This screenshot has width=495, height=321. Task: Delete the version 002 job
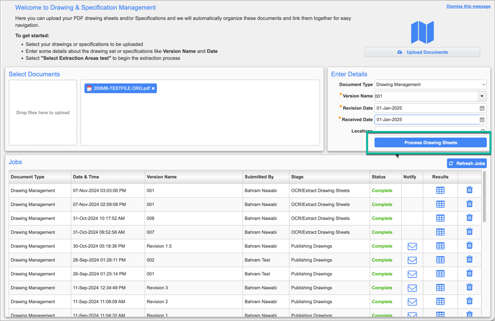[469, 259]
